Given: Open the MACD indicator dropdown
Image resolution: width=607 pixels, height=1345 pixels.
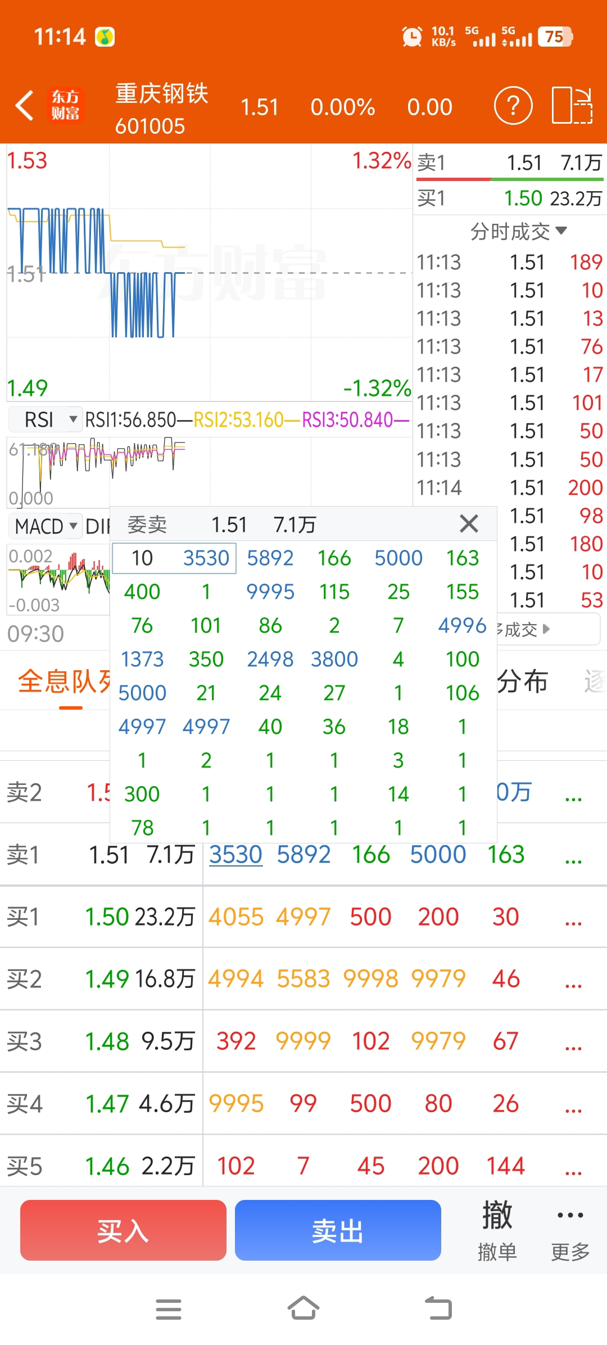Looking at the screenshot, I should (x=46, y=526).
